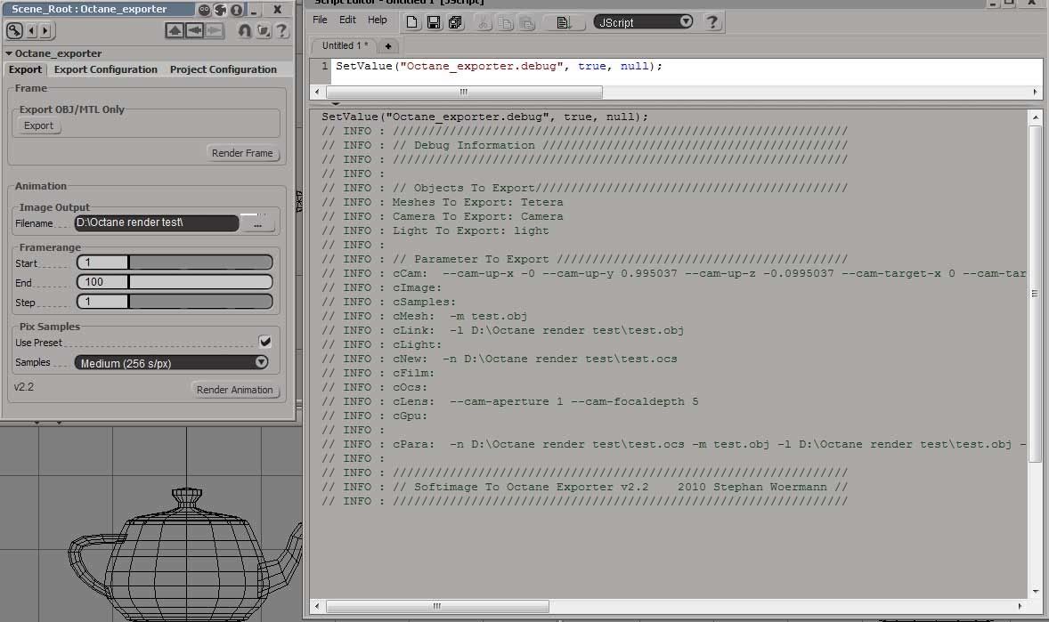The image size is (1049, 622).
Task: Click the paste icon in script editor
Action: tap(527, 23)
